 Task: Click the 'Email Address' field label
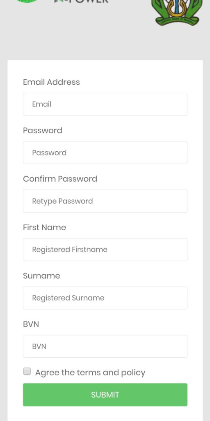point(51,82)
